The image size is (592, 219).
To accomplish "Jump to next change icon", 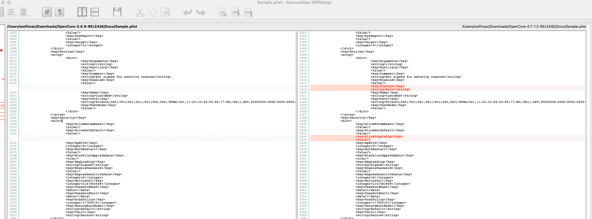I will [x=236, y=12].
